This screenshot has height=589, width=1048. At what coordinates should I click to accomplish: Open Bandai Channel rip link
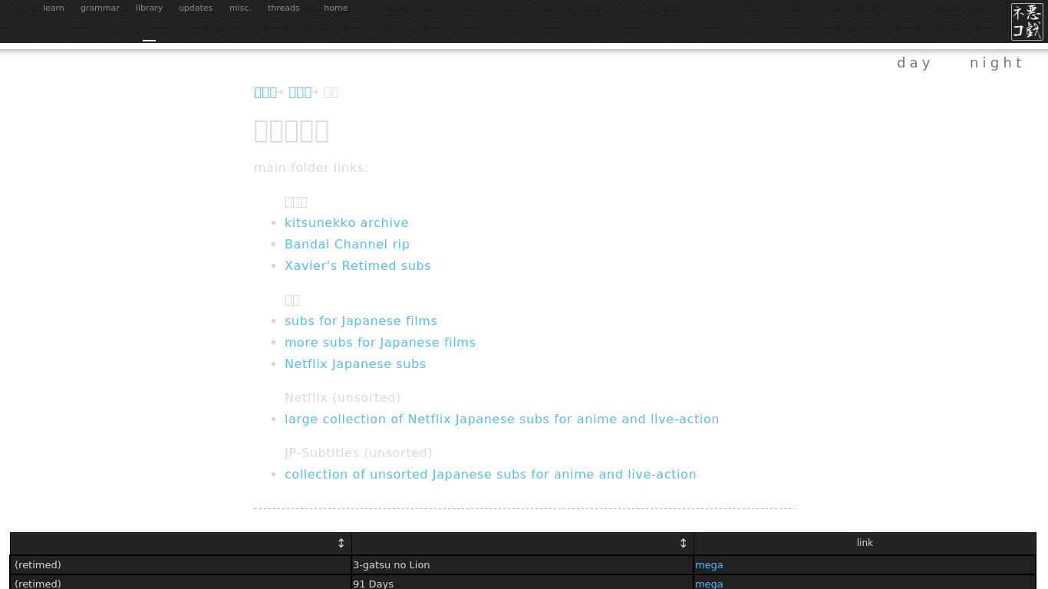click(x=347, y=244)
